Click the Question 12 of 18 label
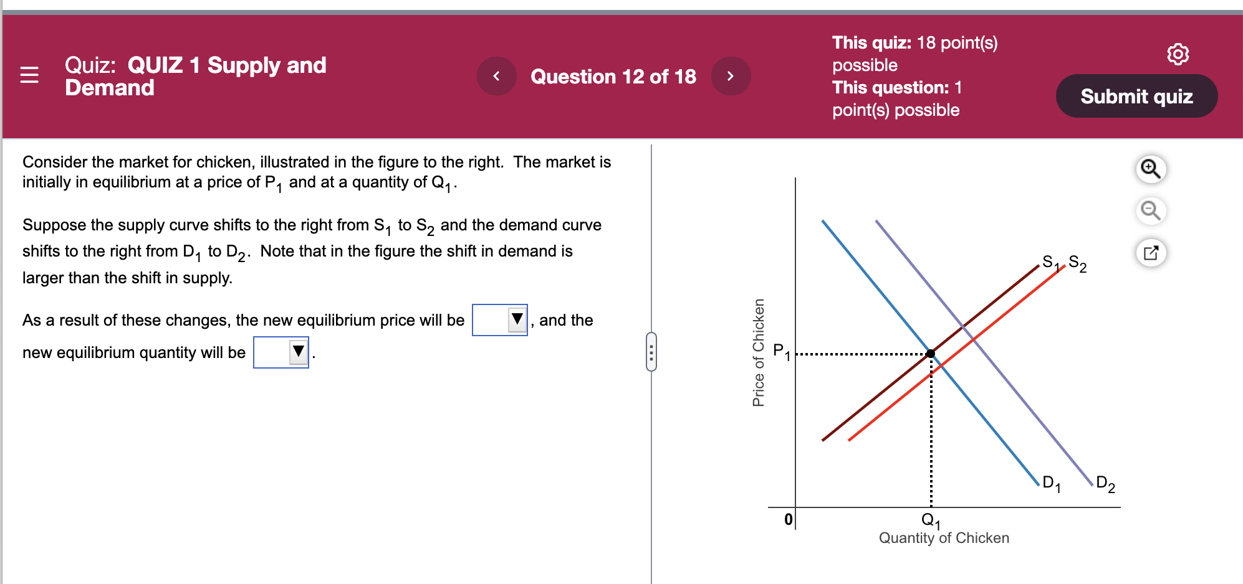The height and width of the screenshot is (584, 1243). tap(613, 75)
